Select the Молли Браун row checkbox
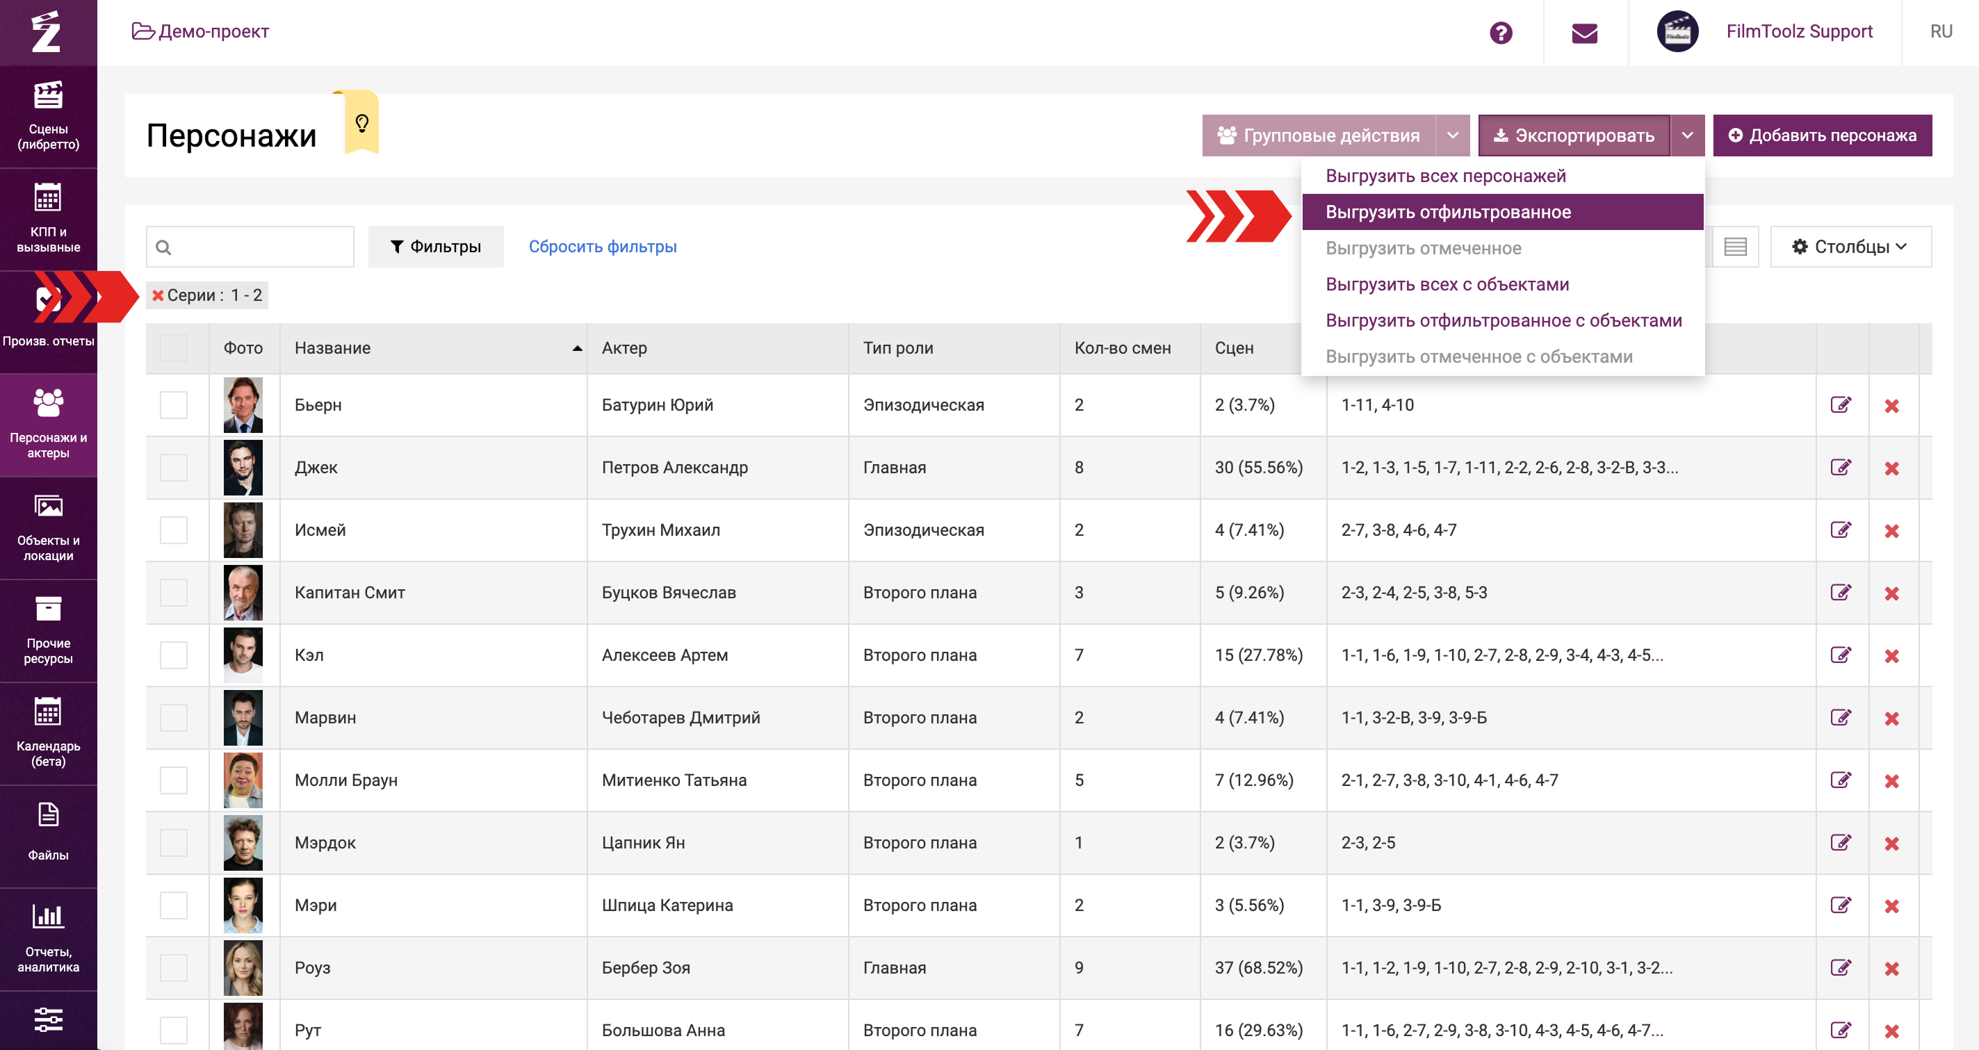 pos(174,780)
